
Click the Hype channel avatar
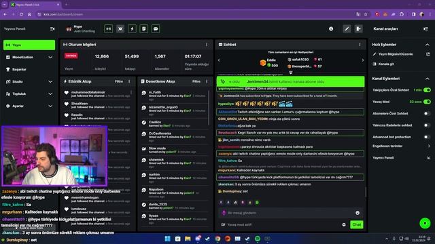click(x=69, y=28)
